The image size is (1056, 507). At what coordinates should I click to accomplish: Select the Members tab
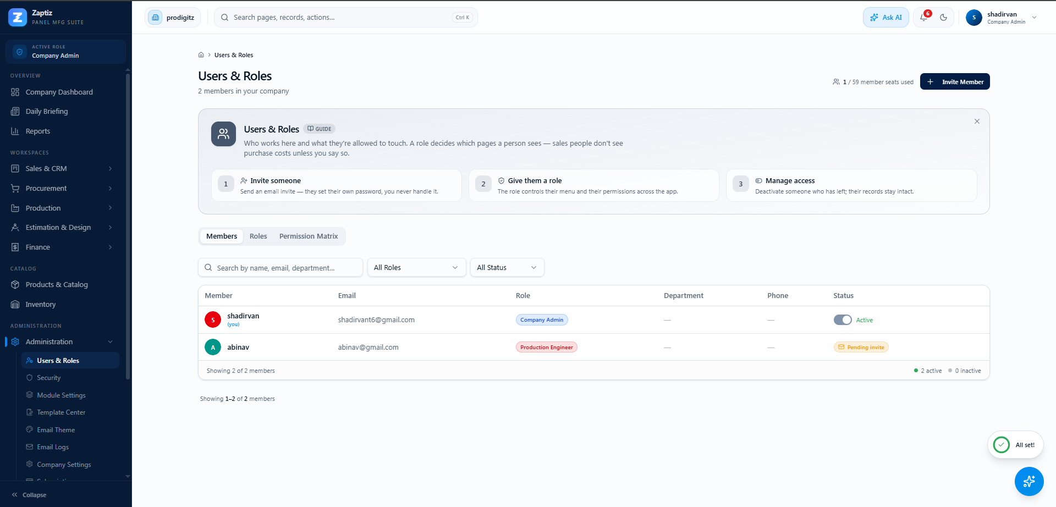click(222, 236)
